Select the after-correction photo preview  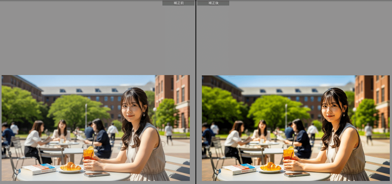296,128
